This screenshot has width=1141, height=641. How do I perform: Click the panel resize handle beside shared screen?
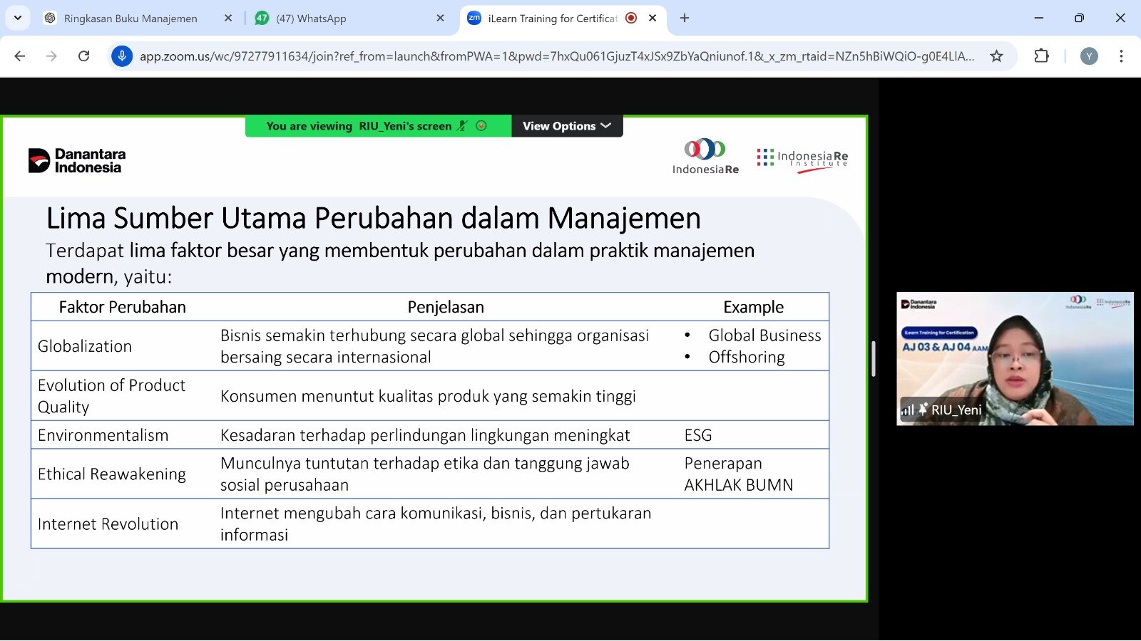tap(874, 359)
